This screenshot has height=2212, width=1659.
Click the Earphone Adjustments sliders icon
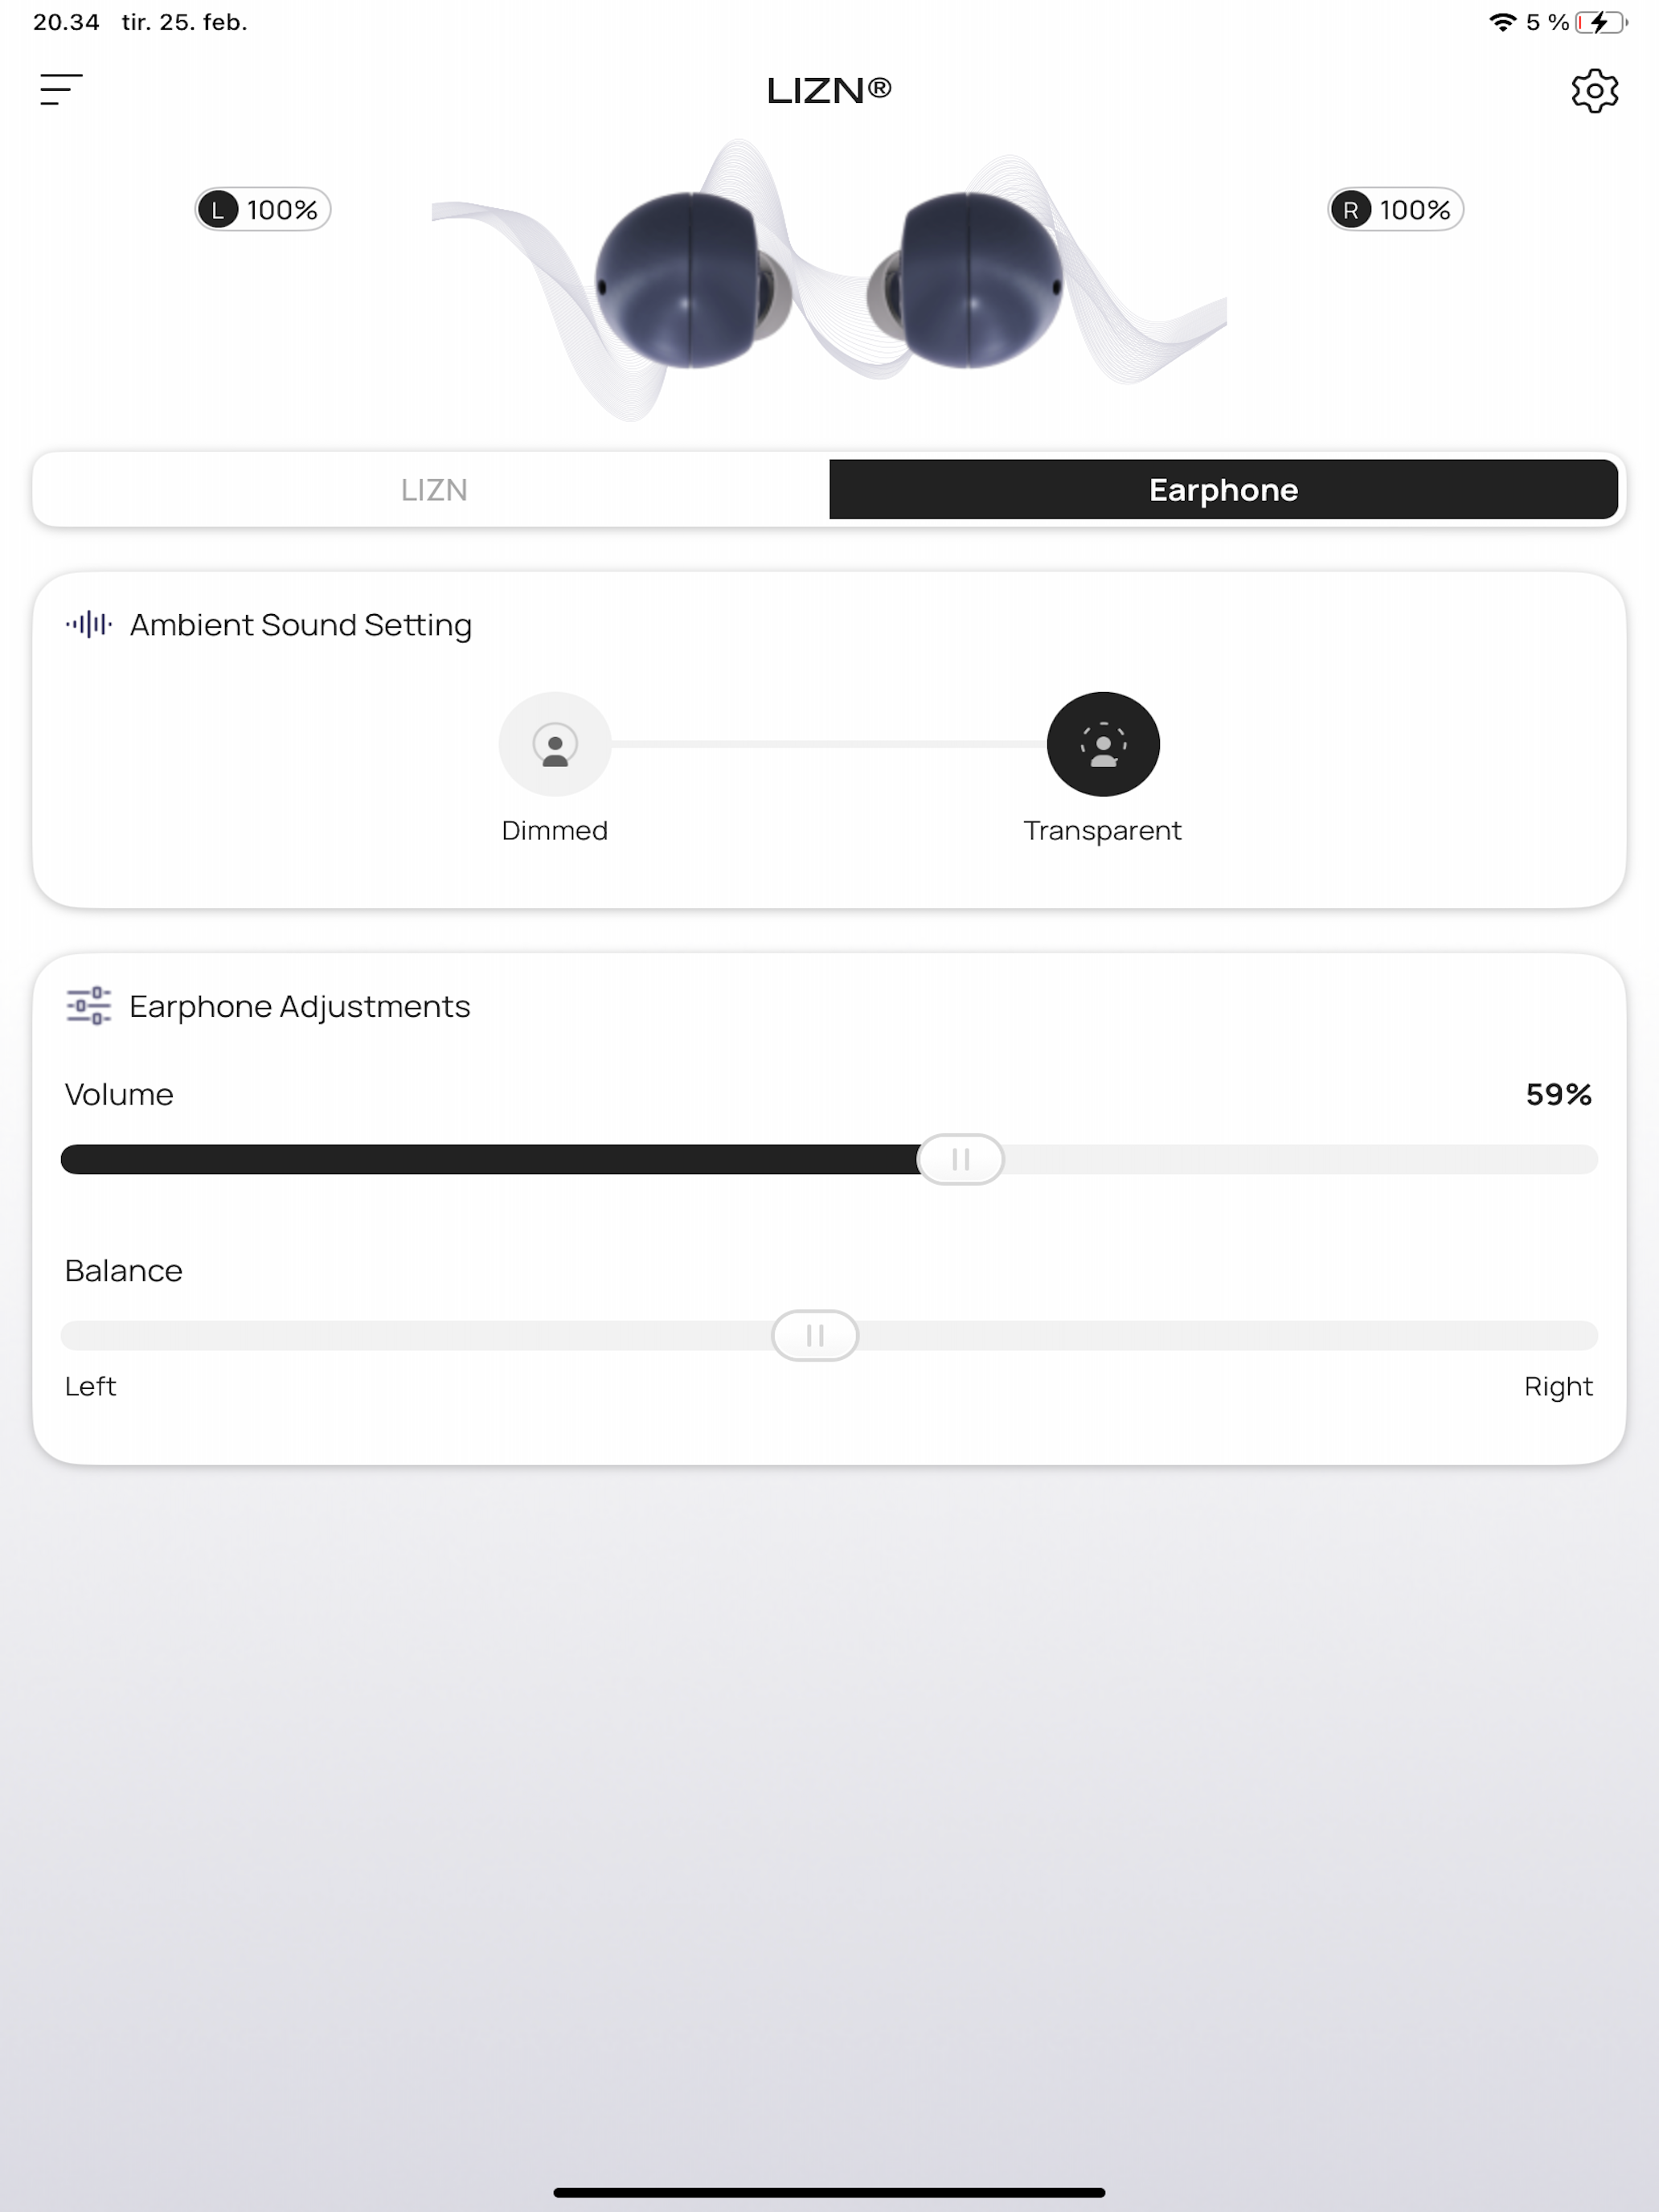click(x=89, y=1005)
